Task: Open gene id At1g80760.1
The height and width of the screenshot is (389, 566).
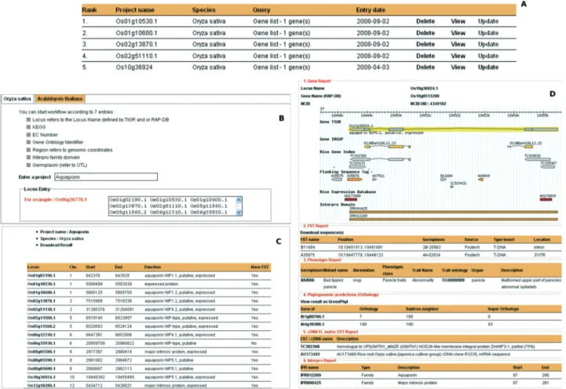Action: (x=312, y=317)
